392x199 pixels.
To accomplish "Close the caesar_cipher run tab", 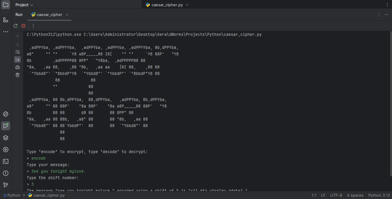I will click(67, 15).
